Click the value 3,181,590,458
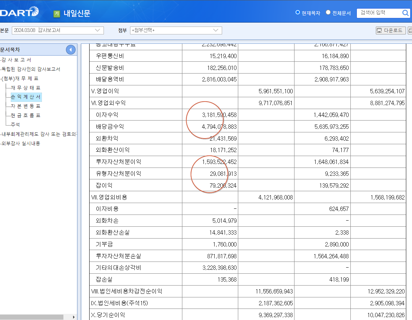412x320 pixels. (219, 115)
